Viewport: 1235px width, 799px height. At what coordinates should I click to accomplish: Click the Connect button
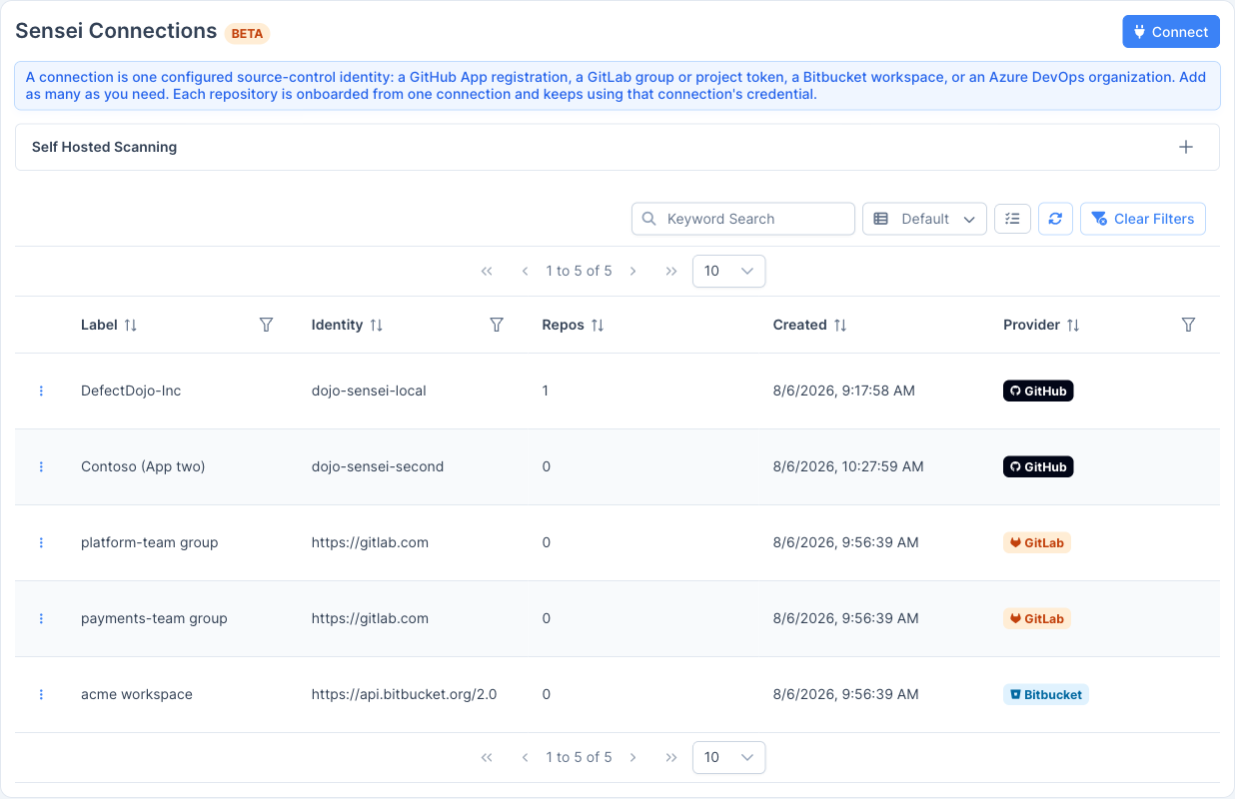pyautogui.click(x=1171, y=32)
